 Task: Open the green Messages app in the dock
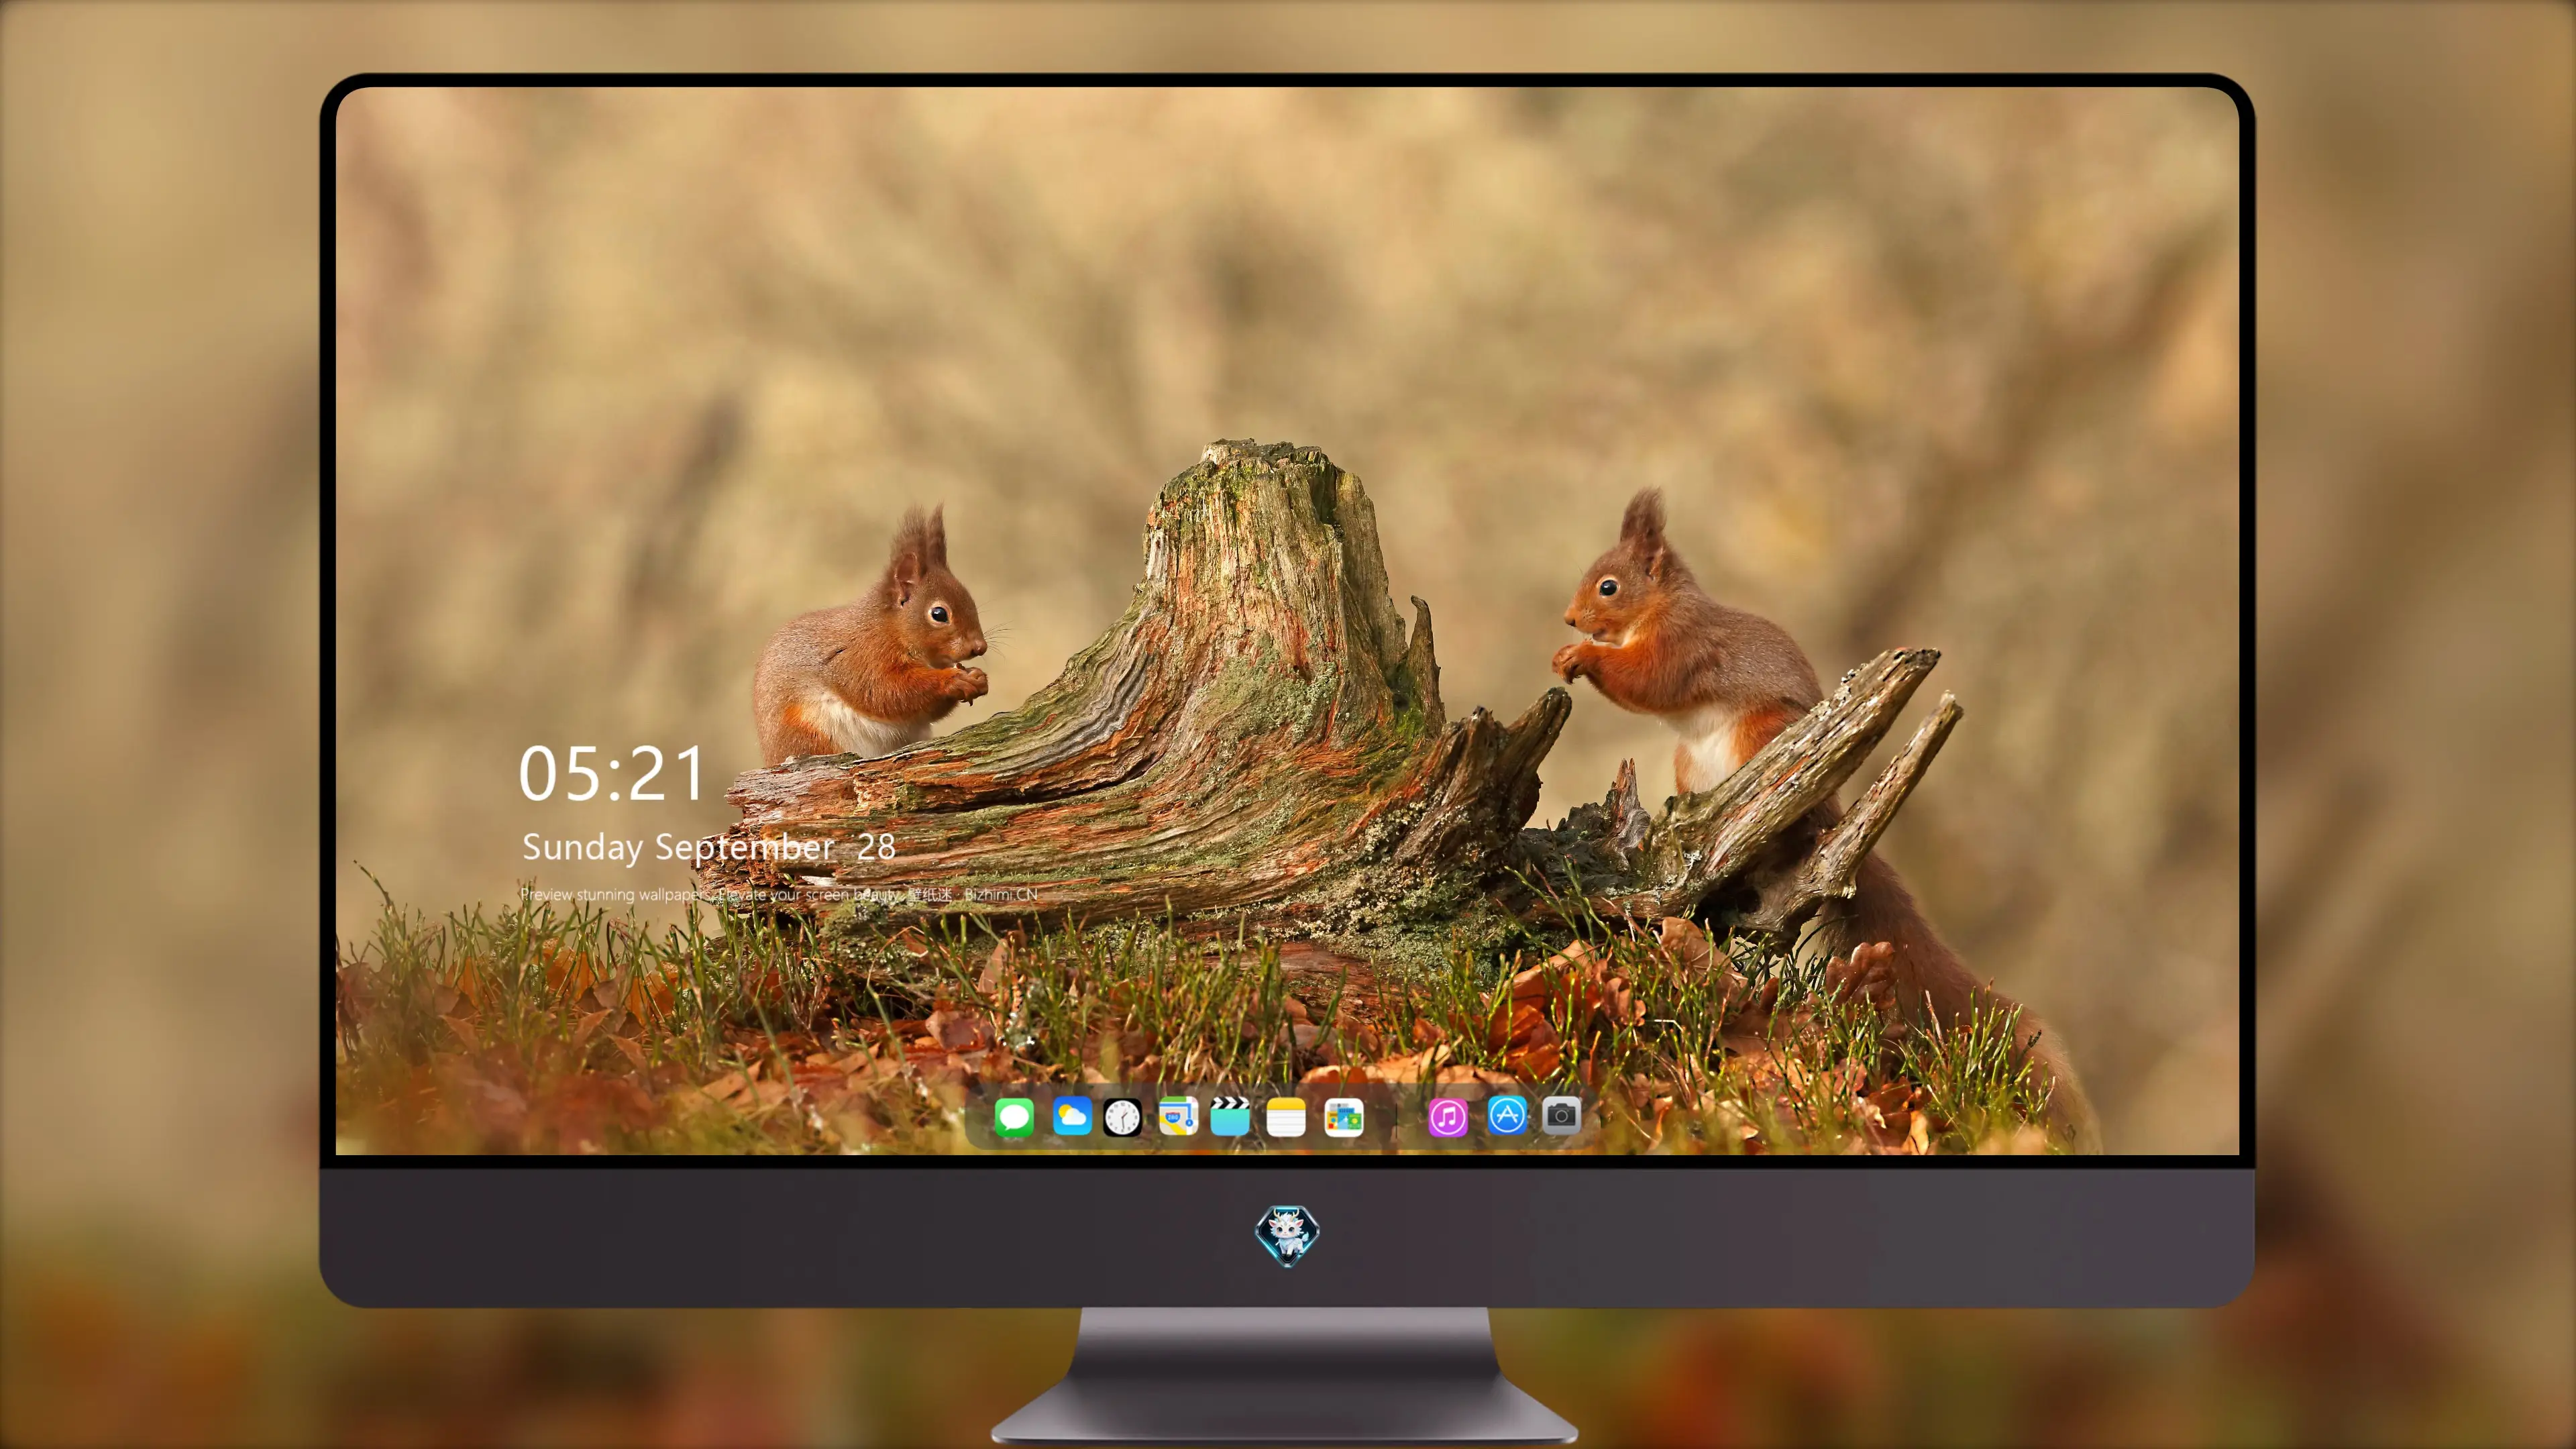pyautogui.click(x=1014, y=1116)
